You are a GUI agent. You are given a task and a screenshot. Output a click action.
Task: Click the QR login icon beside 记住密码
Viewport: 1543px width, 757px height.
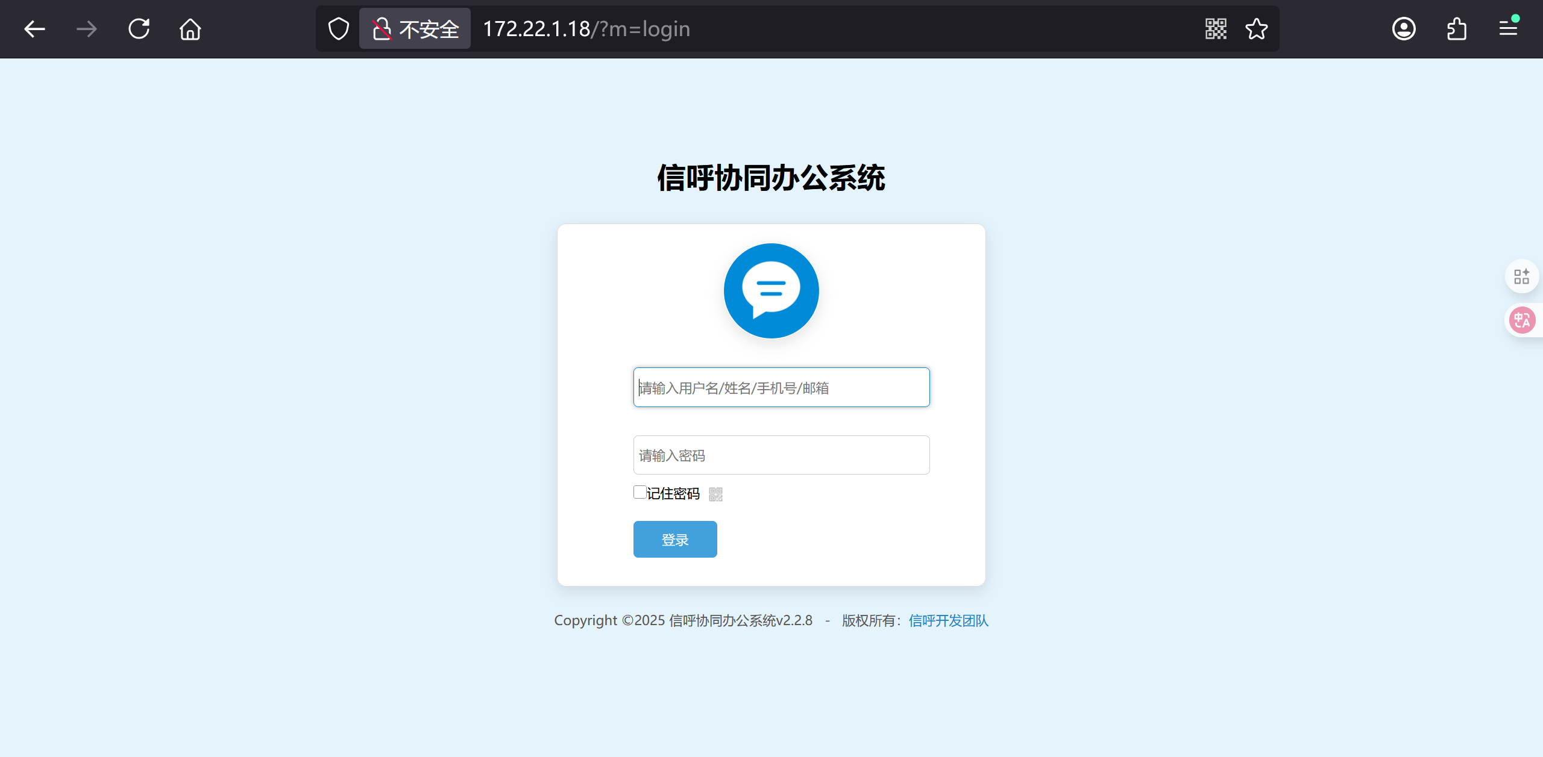715,494
